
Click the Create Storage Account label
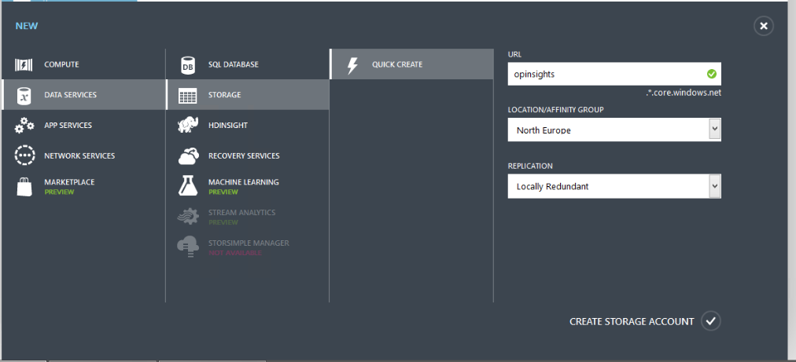(x=632, y=322)
